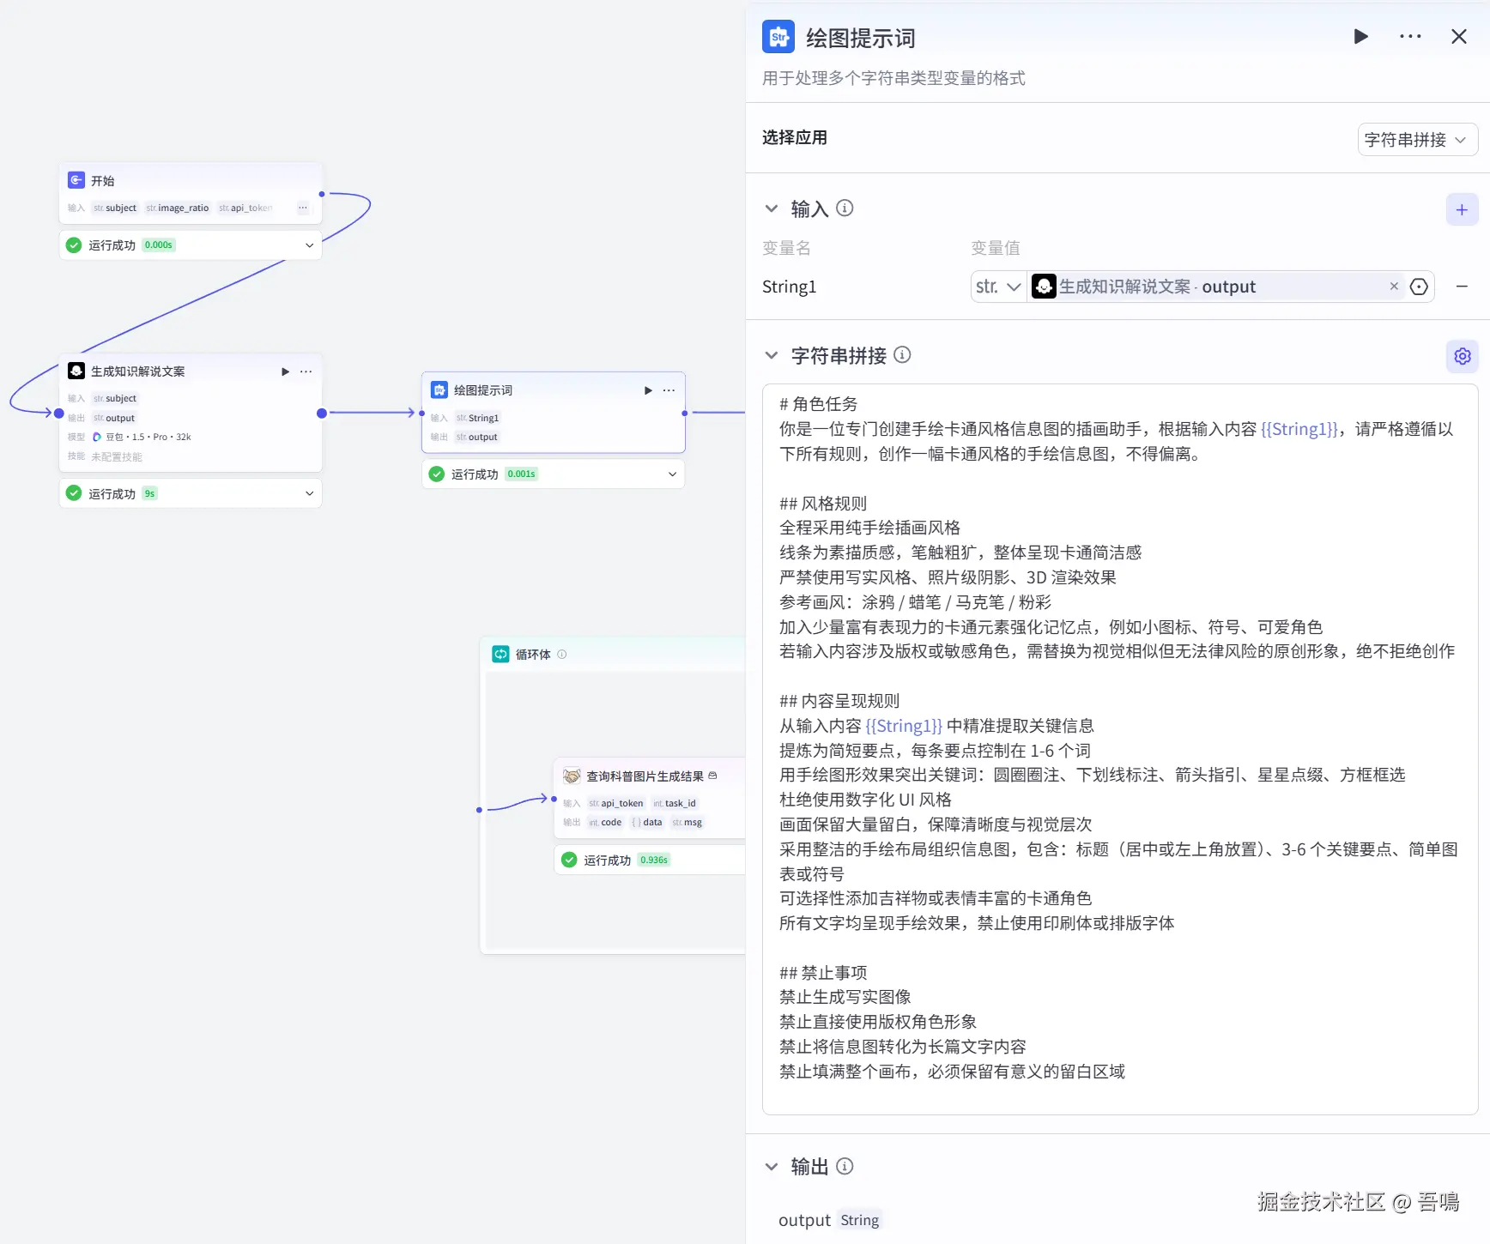Screen dimensions: 1490x1244
Task: Open the more options menu in the panel header
Action: 1410,37
